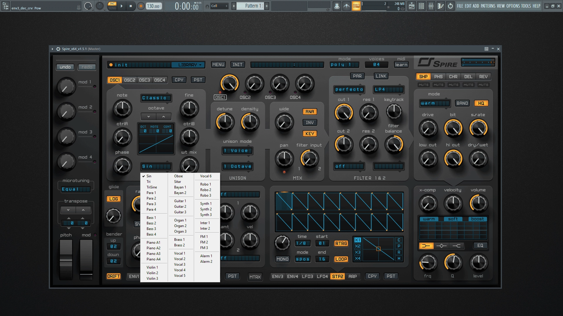Toggle the ANA button in the mix section

coord(310,112)
